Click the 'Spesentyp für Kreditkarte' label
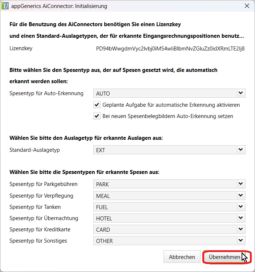The height and width of the screenshot is (272, 255). click(40, 230)
